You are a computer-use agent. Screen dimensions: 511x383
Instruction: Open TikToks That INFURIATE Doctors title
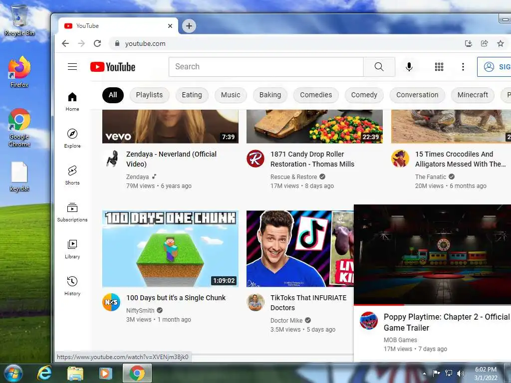308,303
